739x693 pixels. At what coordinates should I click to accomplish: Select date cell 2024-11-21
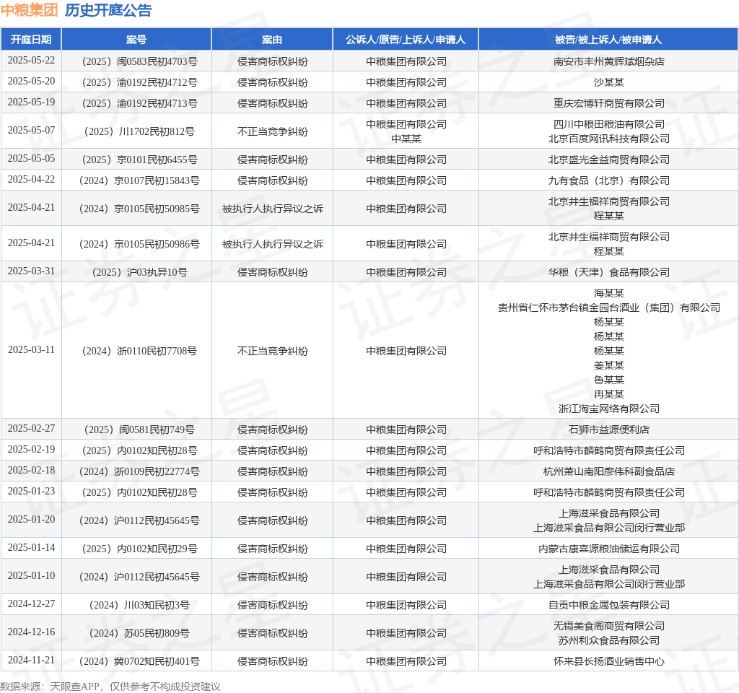[31, 660]
